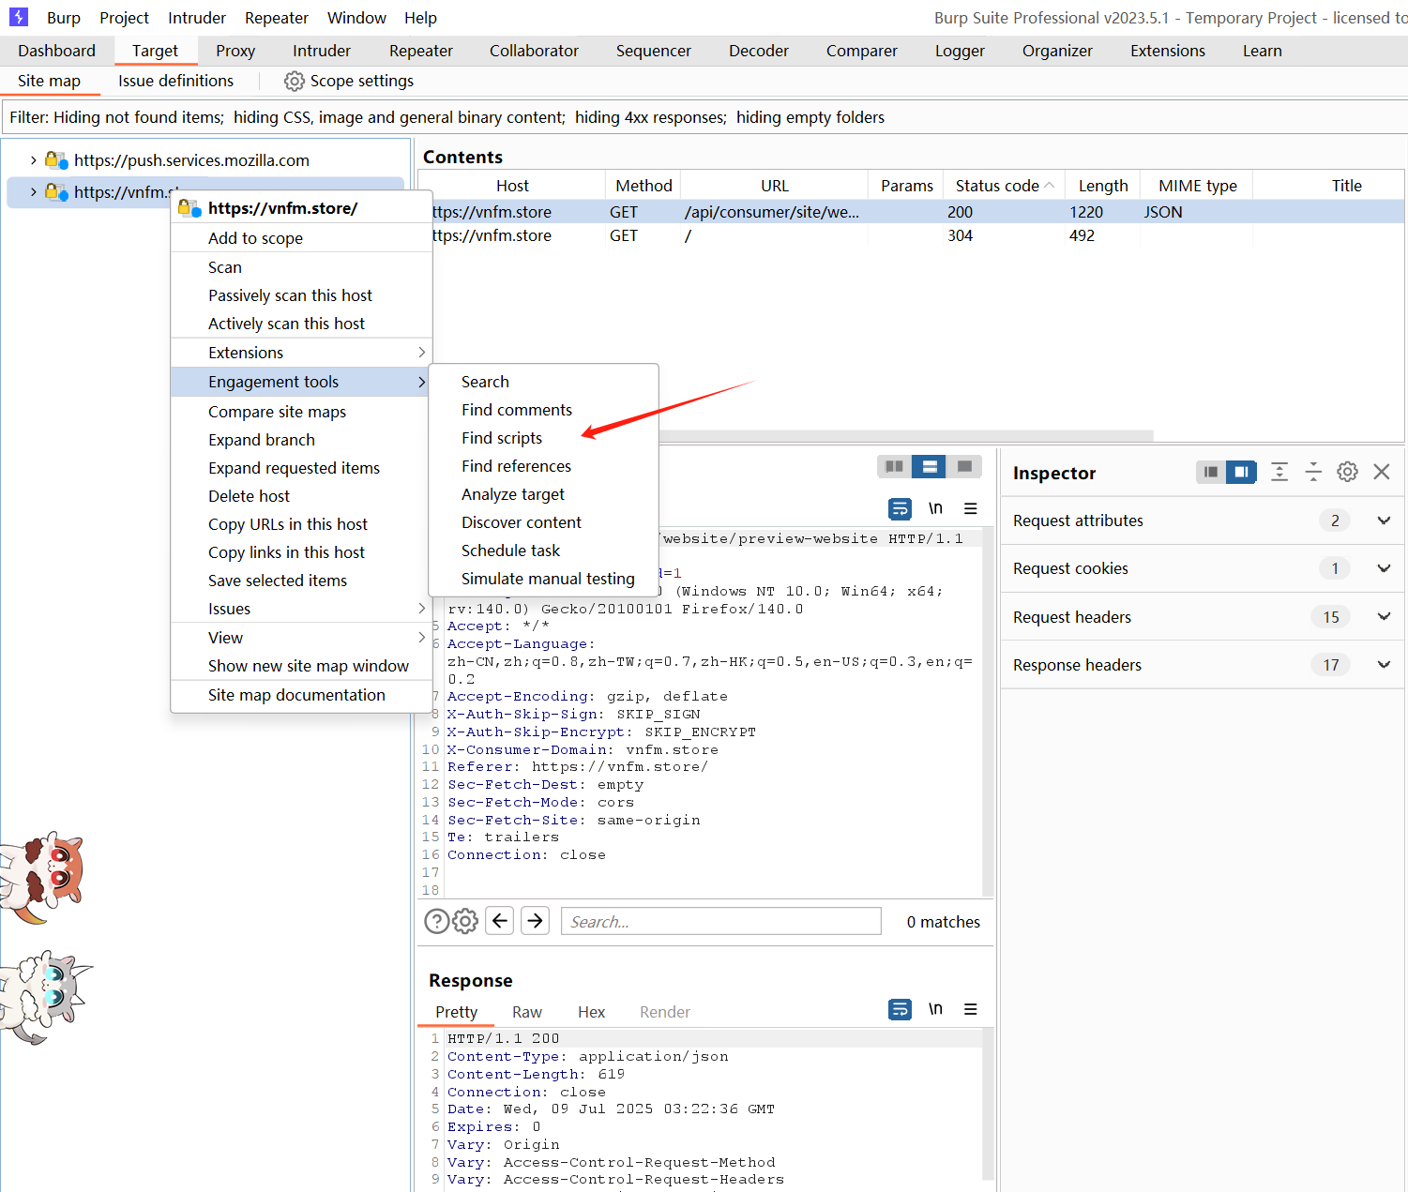The width and height of the screenshot is (1408, 1192).
Task: Expand Request attributes section
Action: (x=1384, y=521)
